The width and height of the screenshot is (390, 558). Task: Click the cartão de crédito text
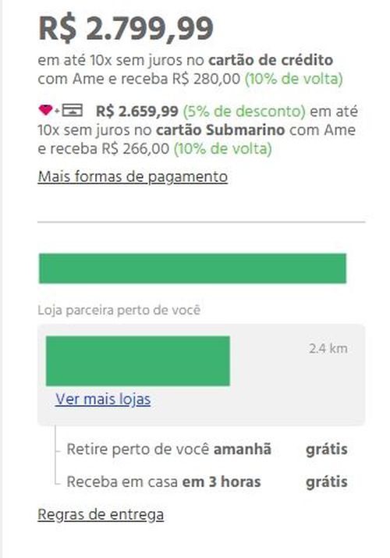pos(271,60)
